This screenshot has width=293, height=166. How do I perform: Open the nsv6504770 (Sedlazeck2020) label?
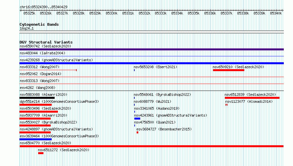(x=45, y=143)
